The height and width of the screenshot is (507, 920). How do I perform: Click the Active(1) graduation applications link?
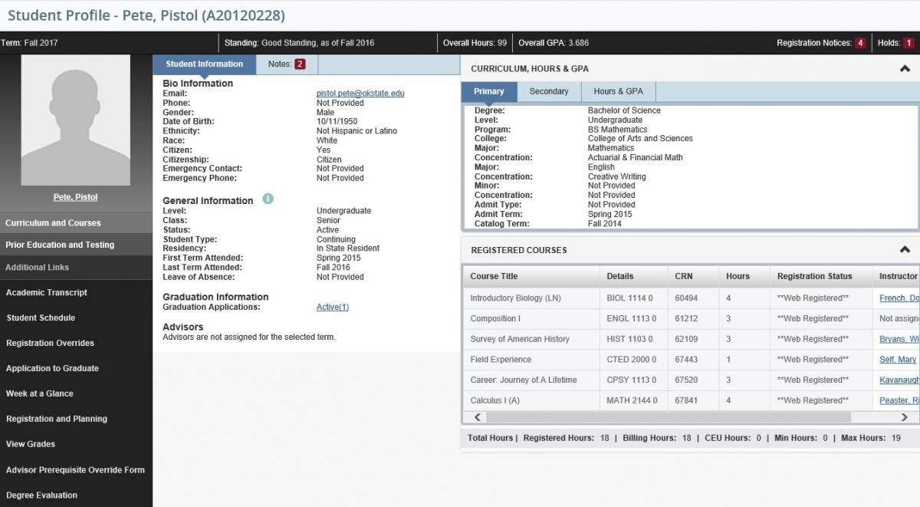(x=332, y=306)
